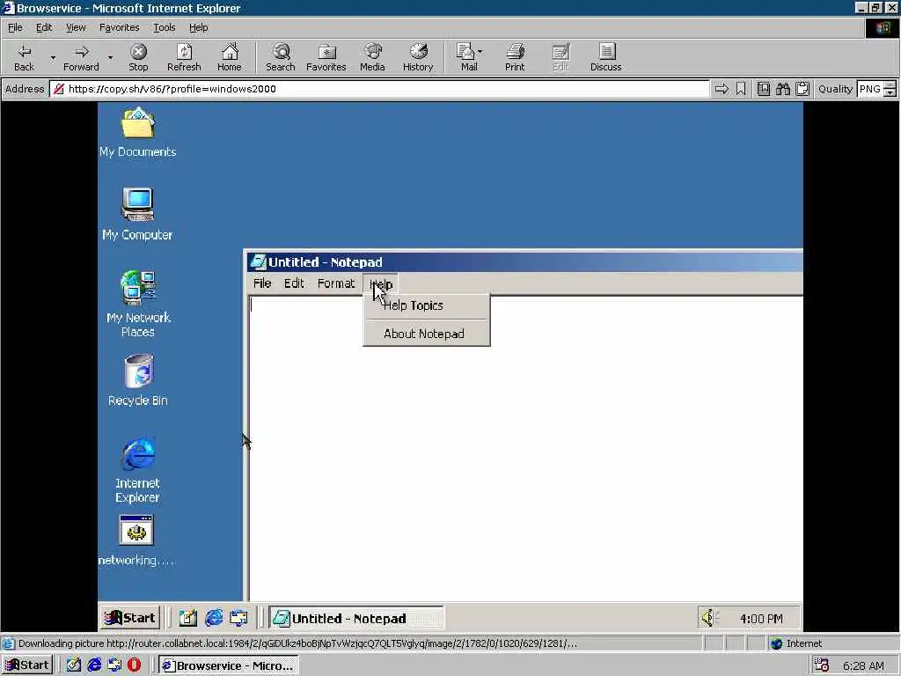Open Internet Explorer Favorites menu
This screenshot has height=676, width=901.
click(x=119, y=27)
